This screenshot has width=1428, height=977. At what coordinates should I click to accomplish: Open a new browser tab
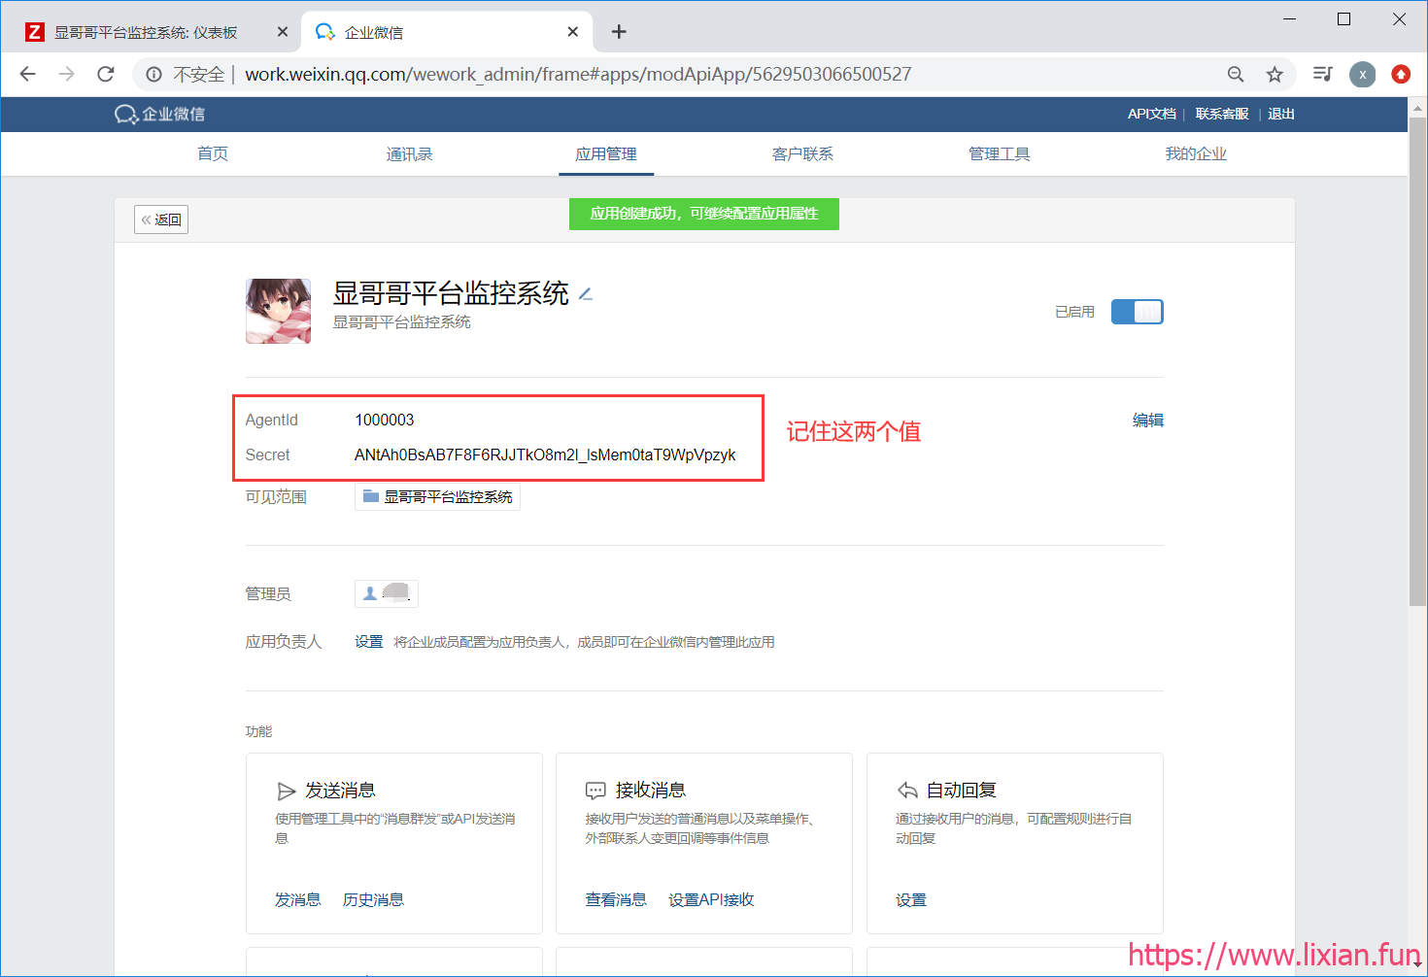619,32
